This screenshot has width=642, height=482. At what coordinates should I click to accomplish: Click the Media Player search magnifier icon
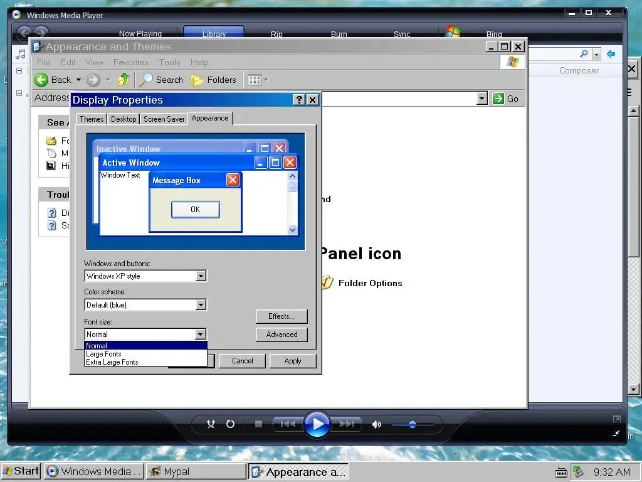coord(584,54)
